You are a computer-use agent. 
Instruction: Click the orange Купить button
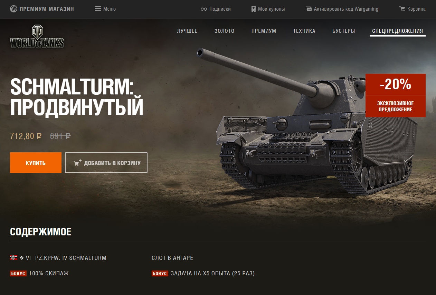(36, 163)
